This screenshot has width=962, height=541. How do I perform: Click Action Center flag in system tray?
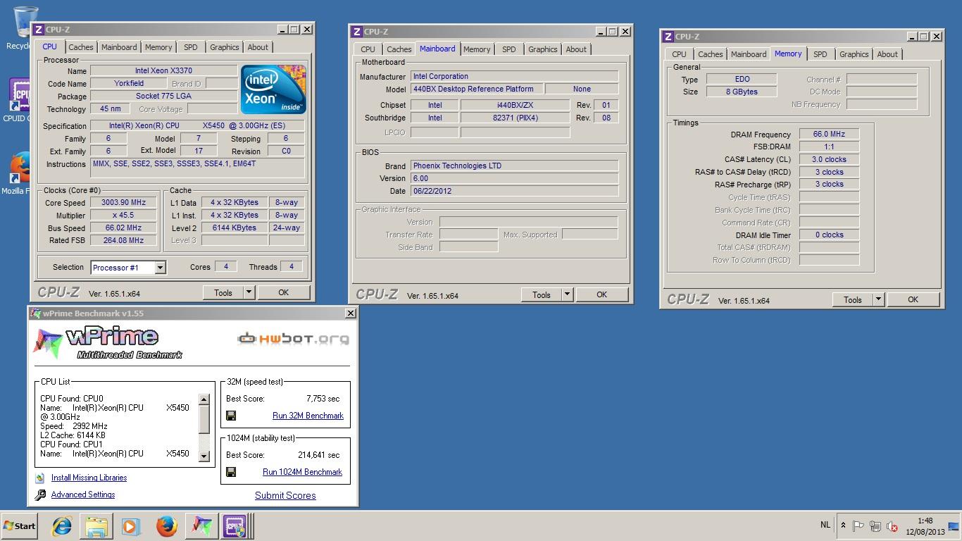coord(858,526)
